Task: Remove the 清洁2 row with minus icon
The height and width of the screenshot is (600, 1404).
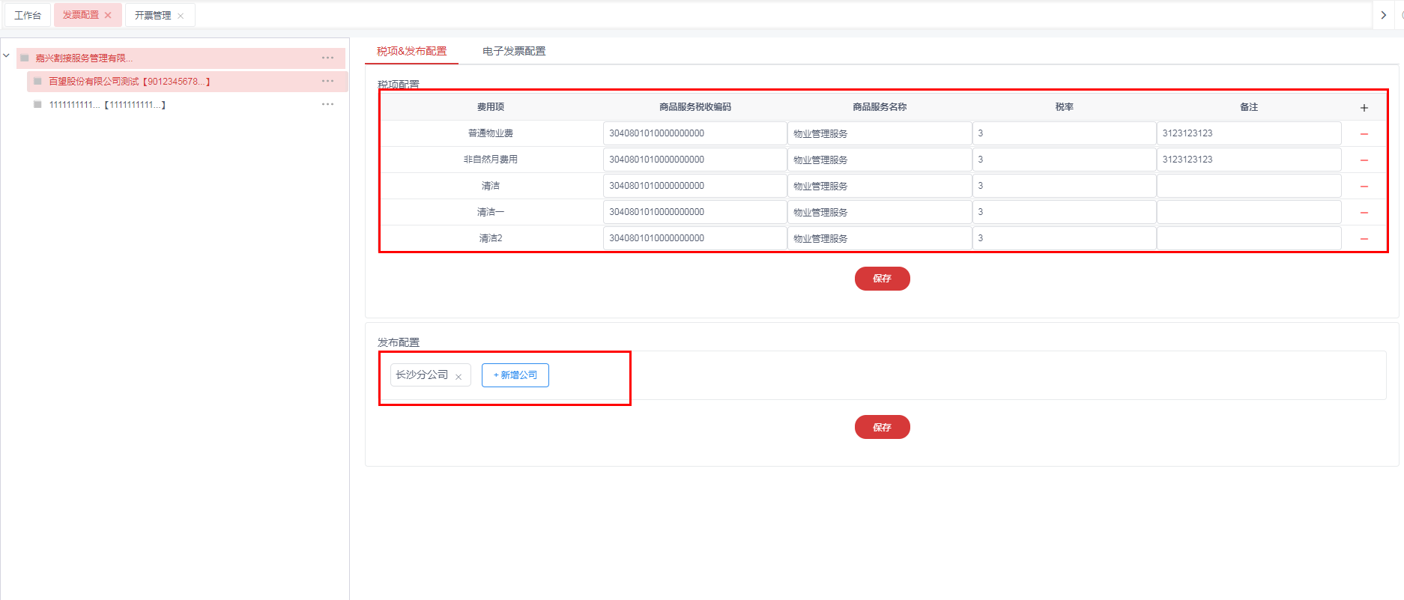Action: click(x=1364, y=239)
